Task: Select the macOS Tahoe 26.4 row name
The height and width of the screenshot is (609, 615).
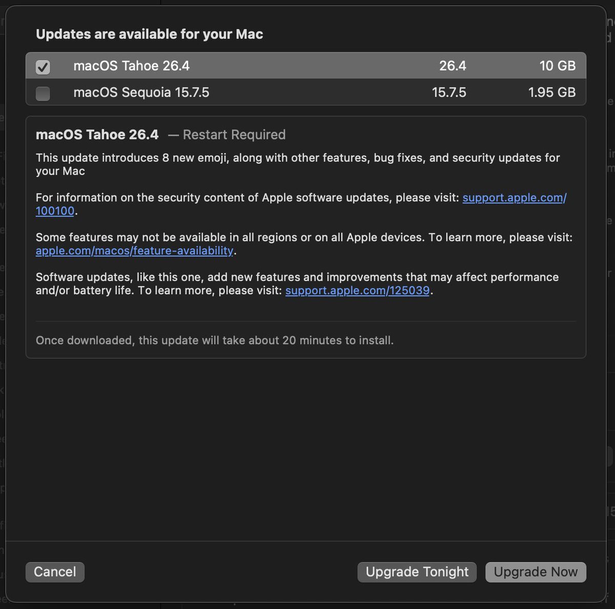Action: click(131, 66)
